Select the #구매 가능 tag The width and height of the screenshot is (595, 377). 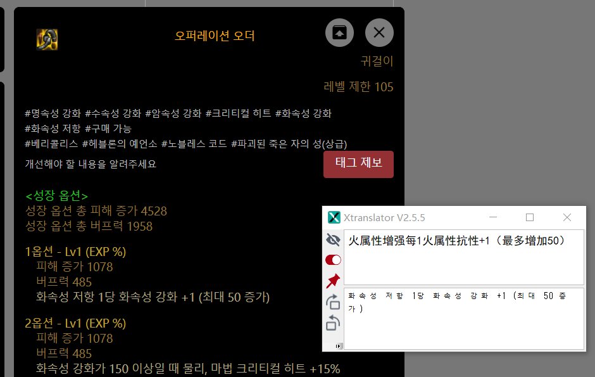(108, 129)
